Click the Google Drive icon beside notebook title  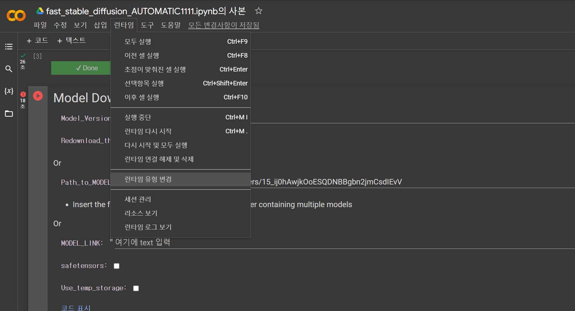(40, 11)
